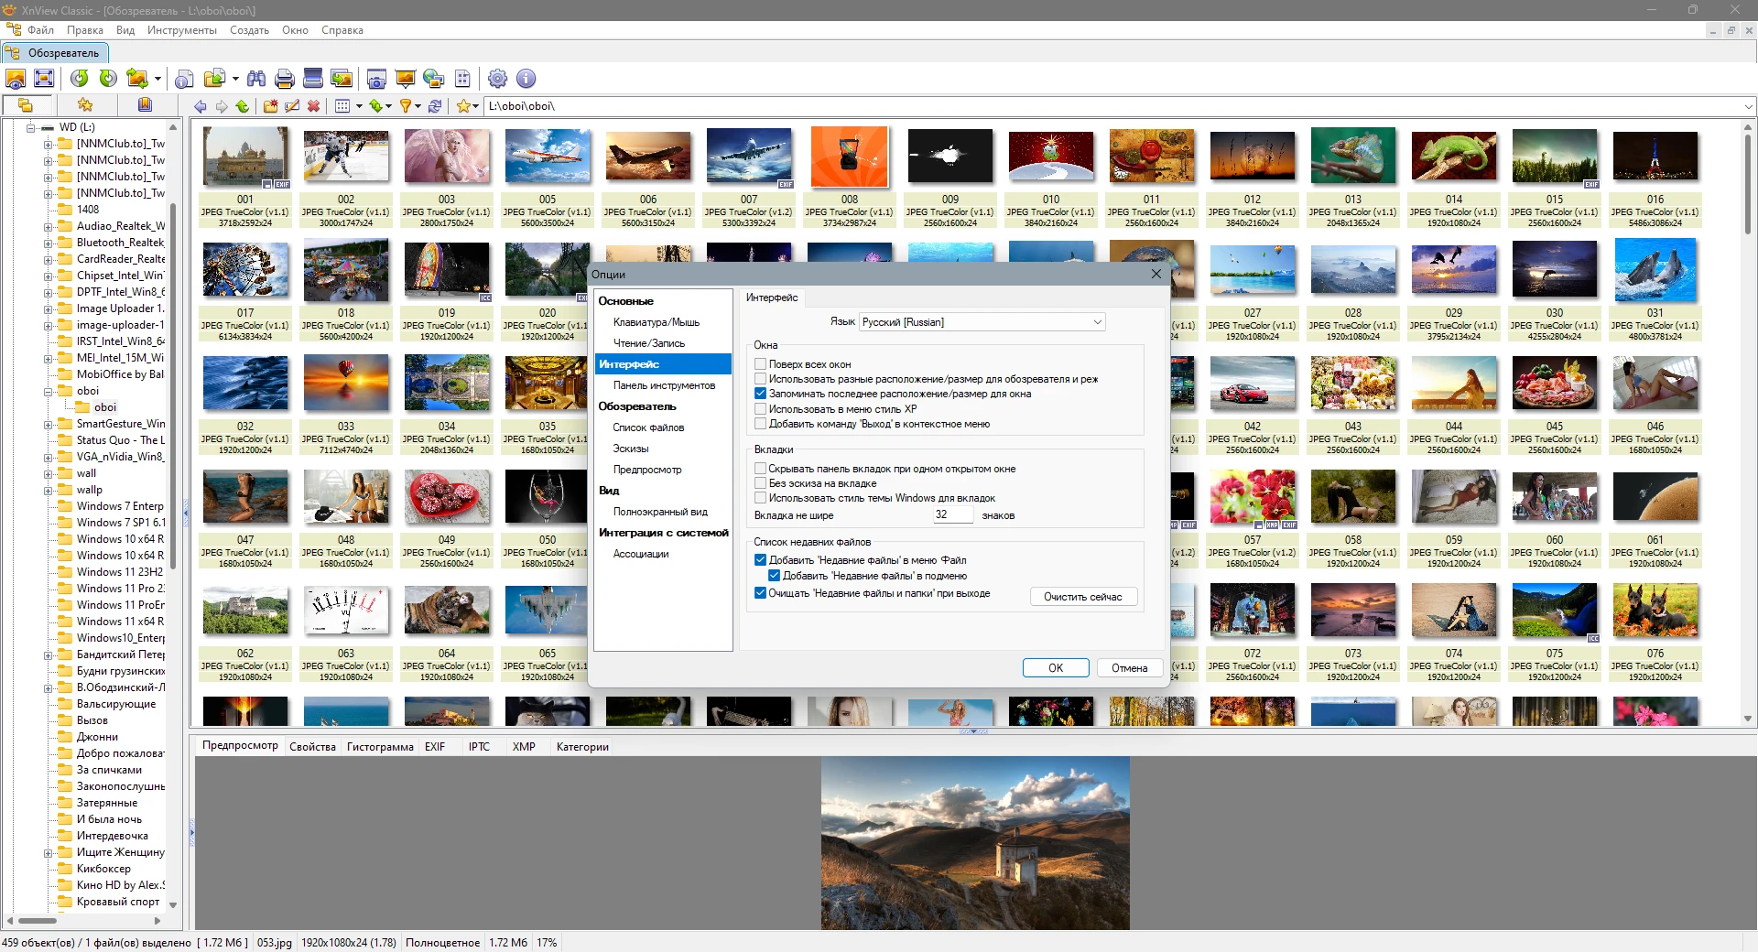Click the binoculars search icon
The image size is (1758, 952).
(x=256, y=79)
